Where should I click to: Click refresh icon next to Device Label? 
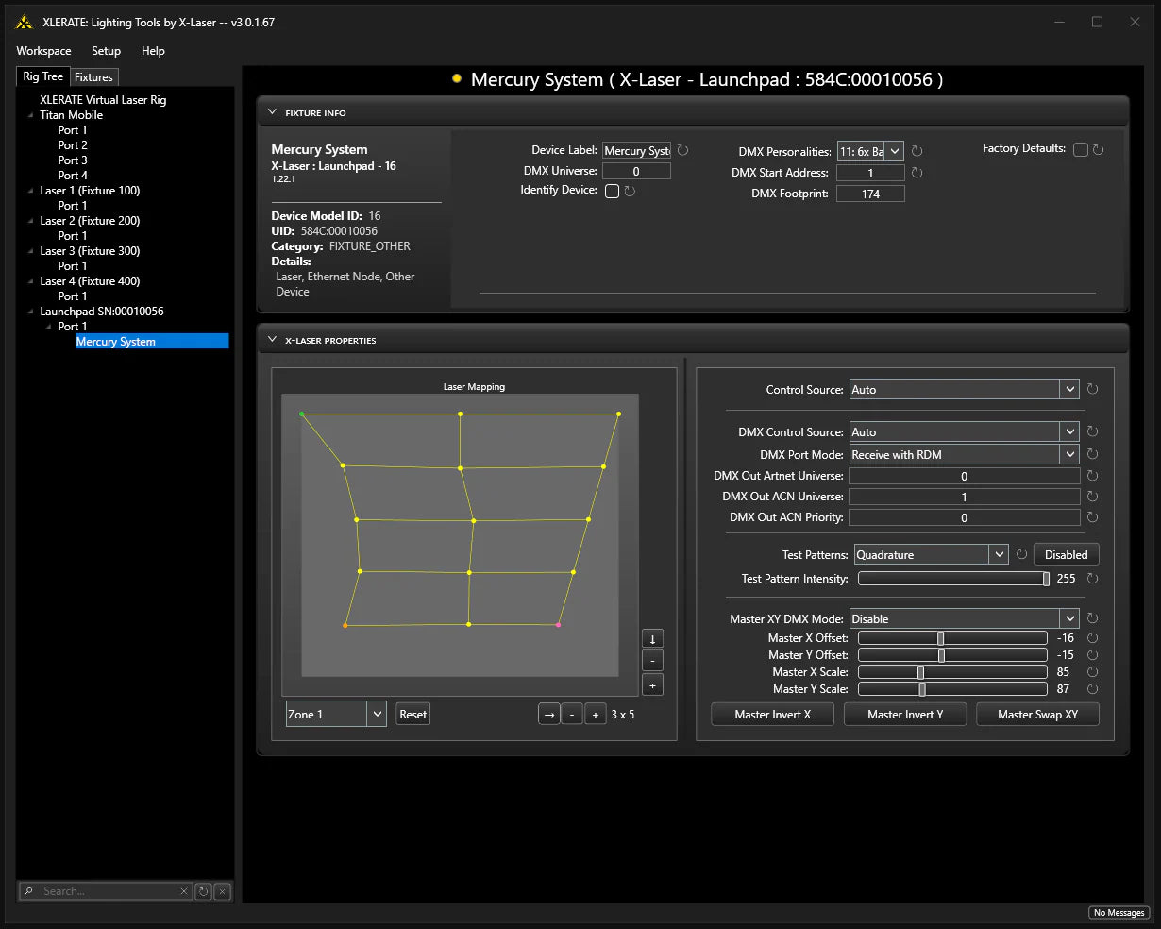tap(682, 150)
